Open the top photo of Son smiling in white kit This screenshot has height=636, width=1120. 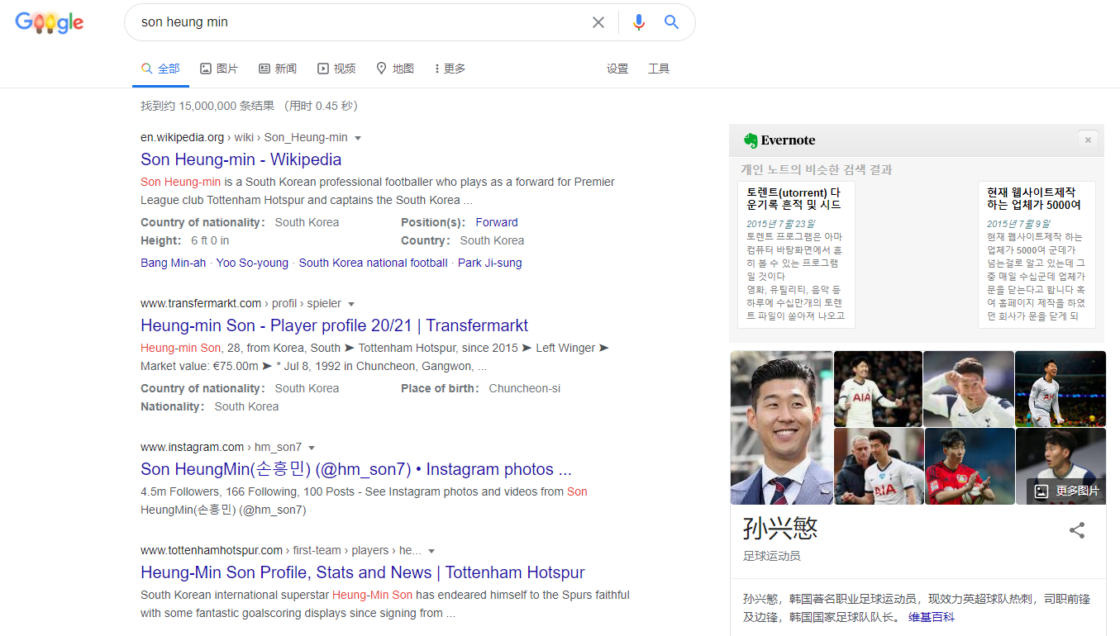[878, 388]
